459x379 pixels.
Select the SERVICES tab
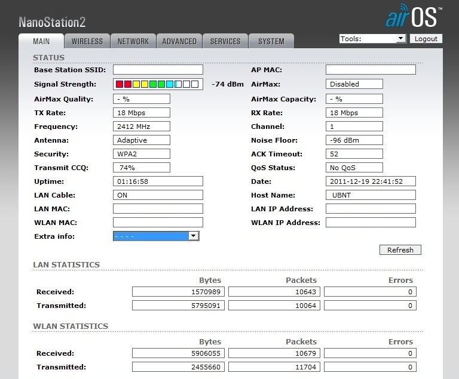(x=225, y=41)
